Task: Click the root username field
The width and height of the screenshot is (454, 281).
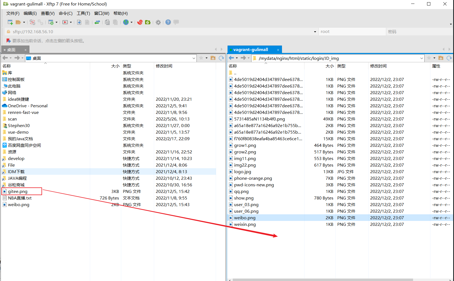Action: click(x=352, y=32)
